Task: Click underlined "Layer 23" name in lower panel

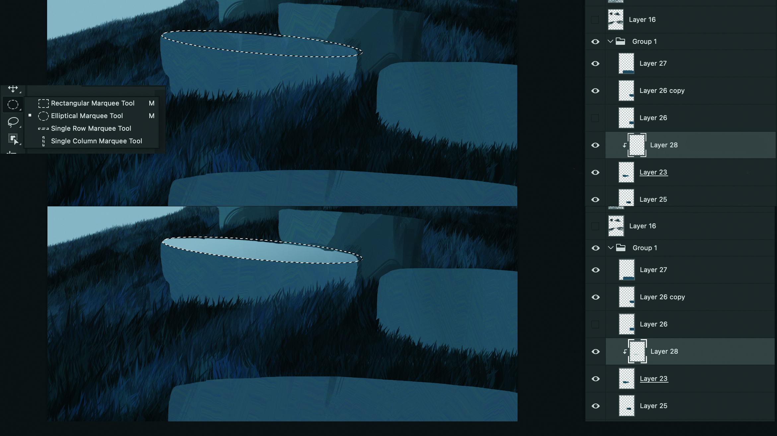Action: coord(654,379)
